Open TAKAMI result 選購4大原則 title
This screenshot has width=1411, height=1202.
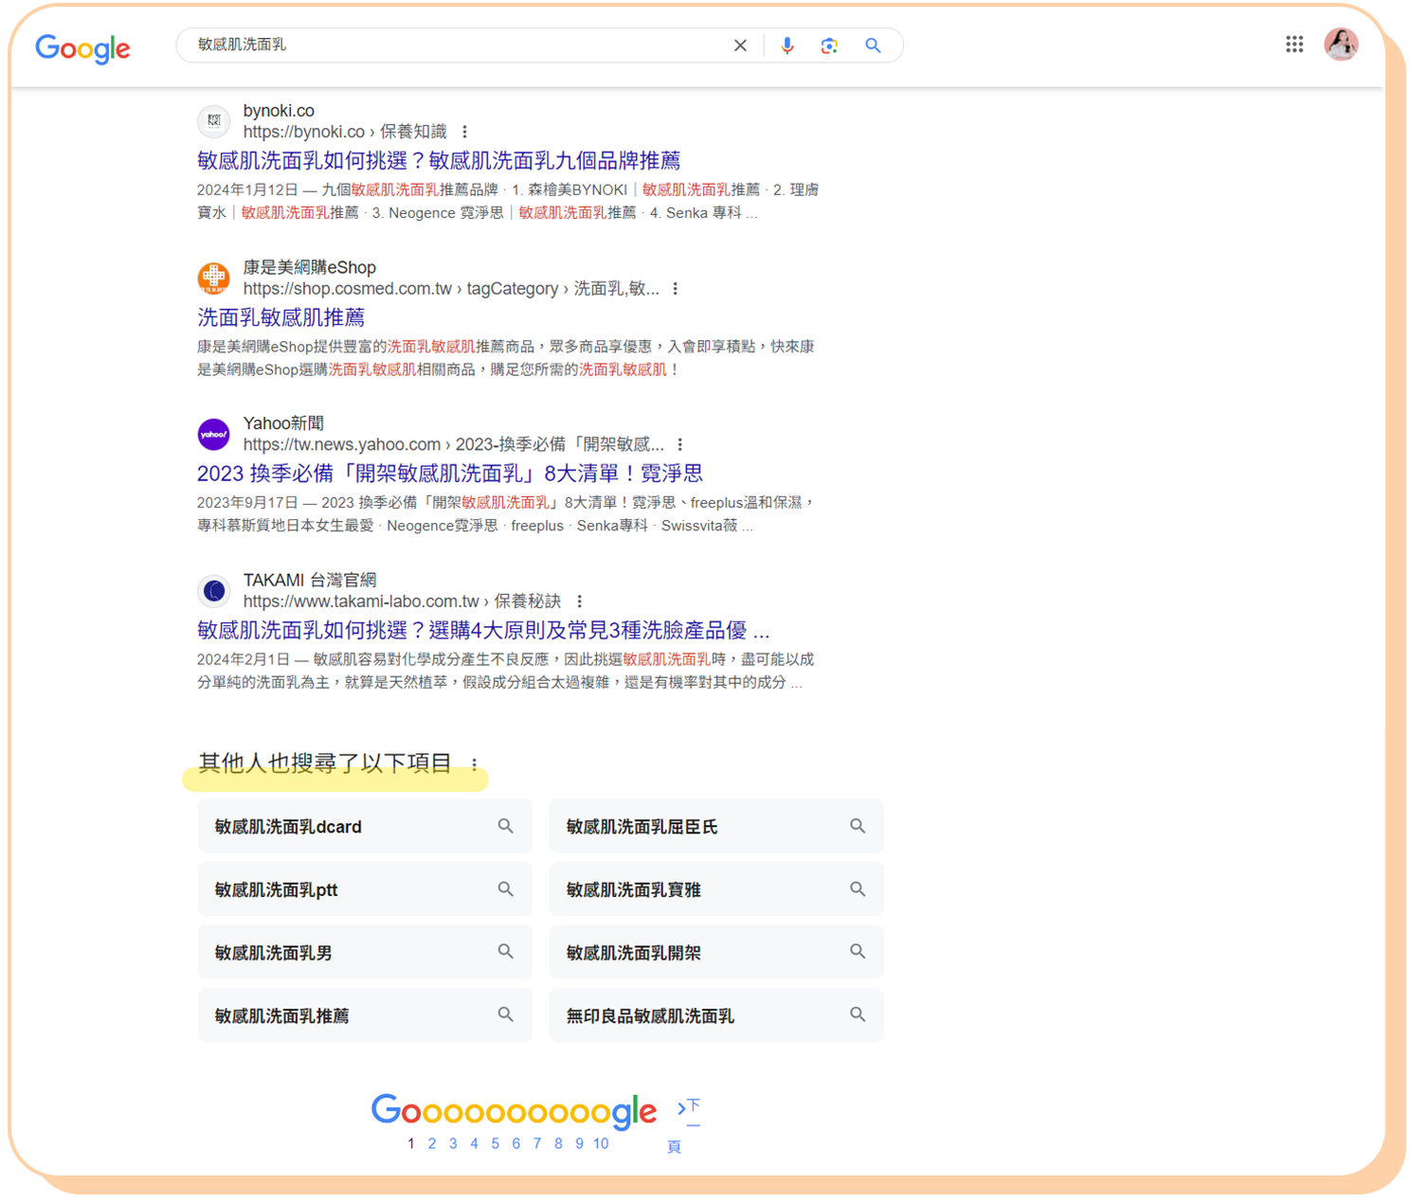pos(483,631)
